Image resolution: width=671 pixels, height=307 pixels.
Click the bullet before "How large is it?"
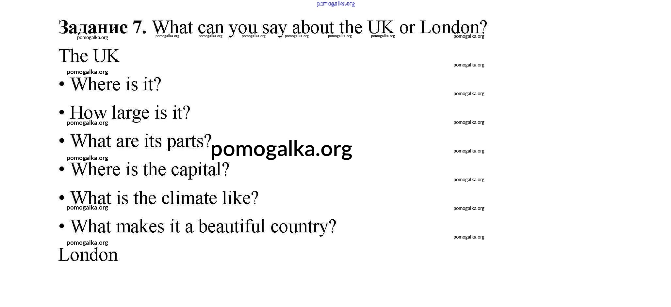pos(62,113)
